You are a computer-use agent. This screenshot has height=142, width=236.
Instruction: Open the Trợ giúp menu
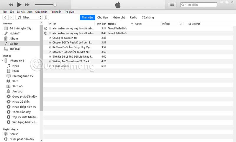tap(69, 12)
